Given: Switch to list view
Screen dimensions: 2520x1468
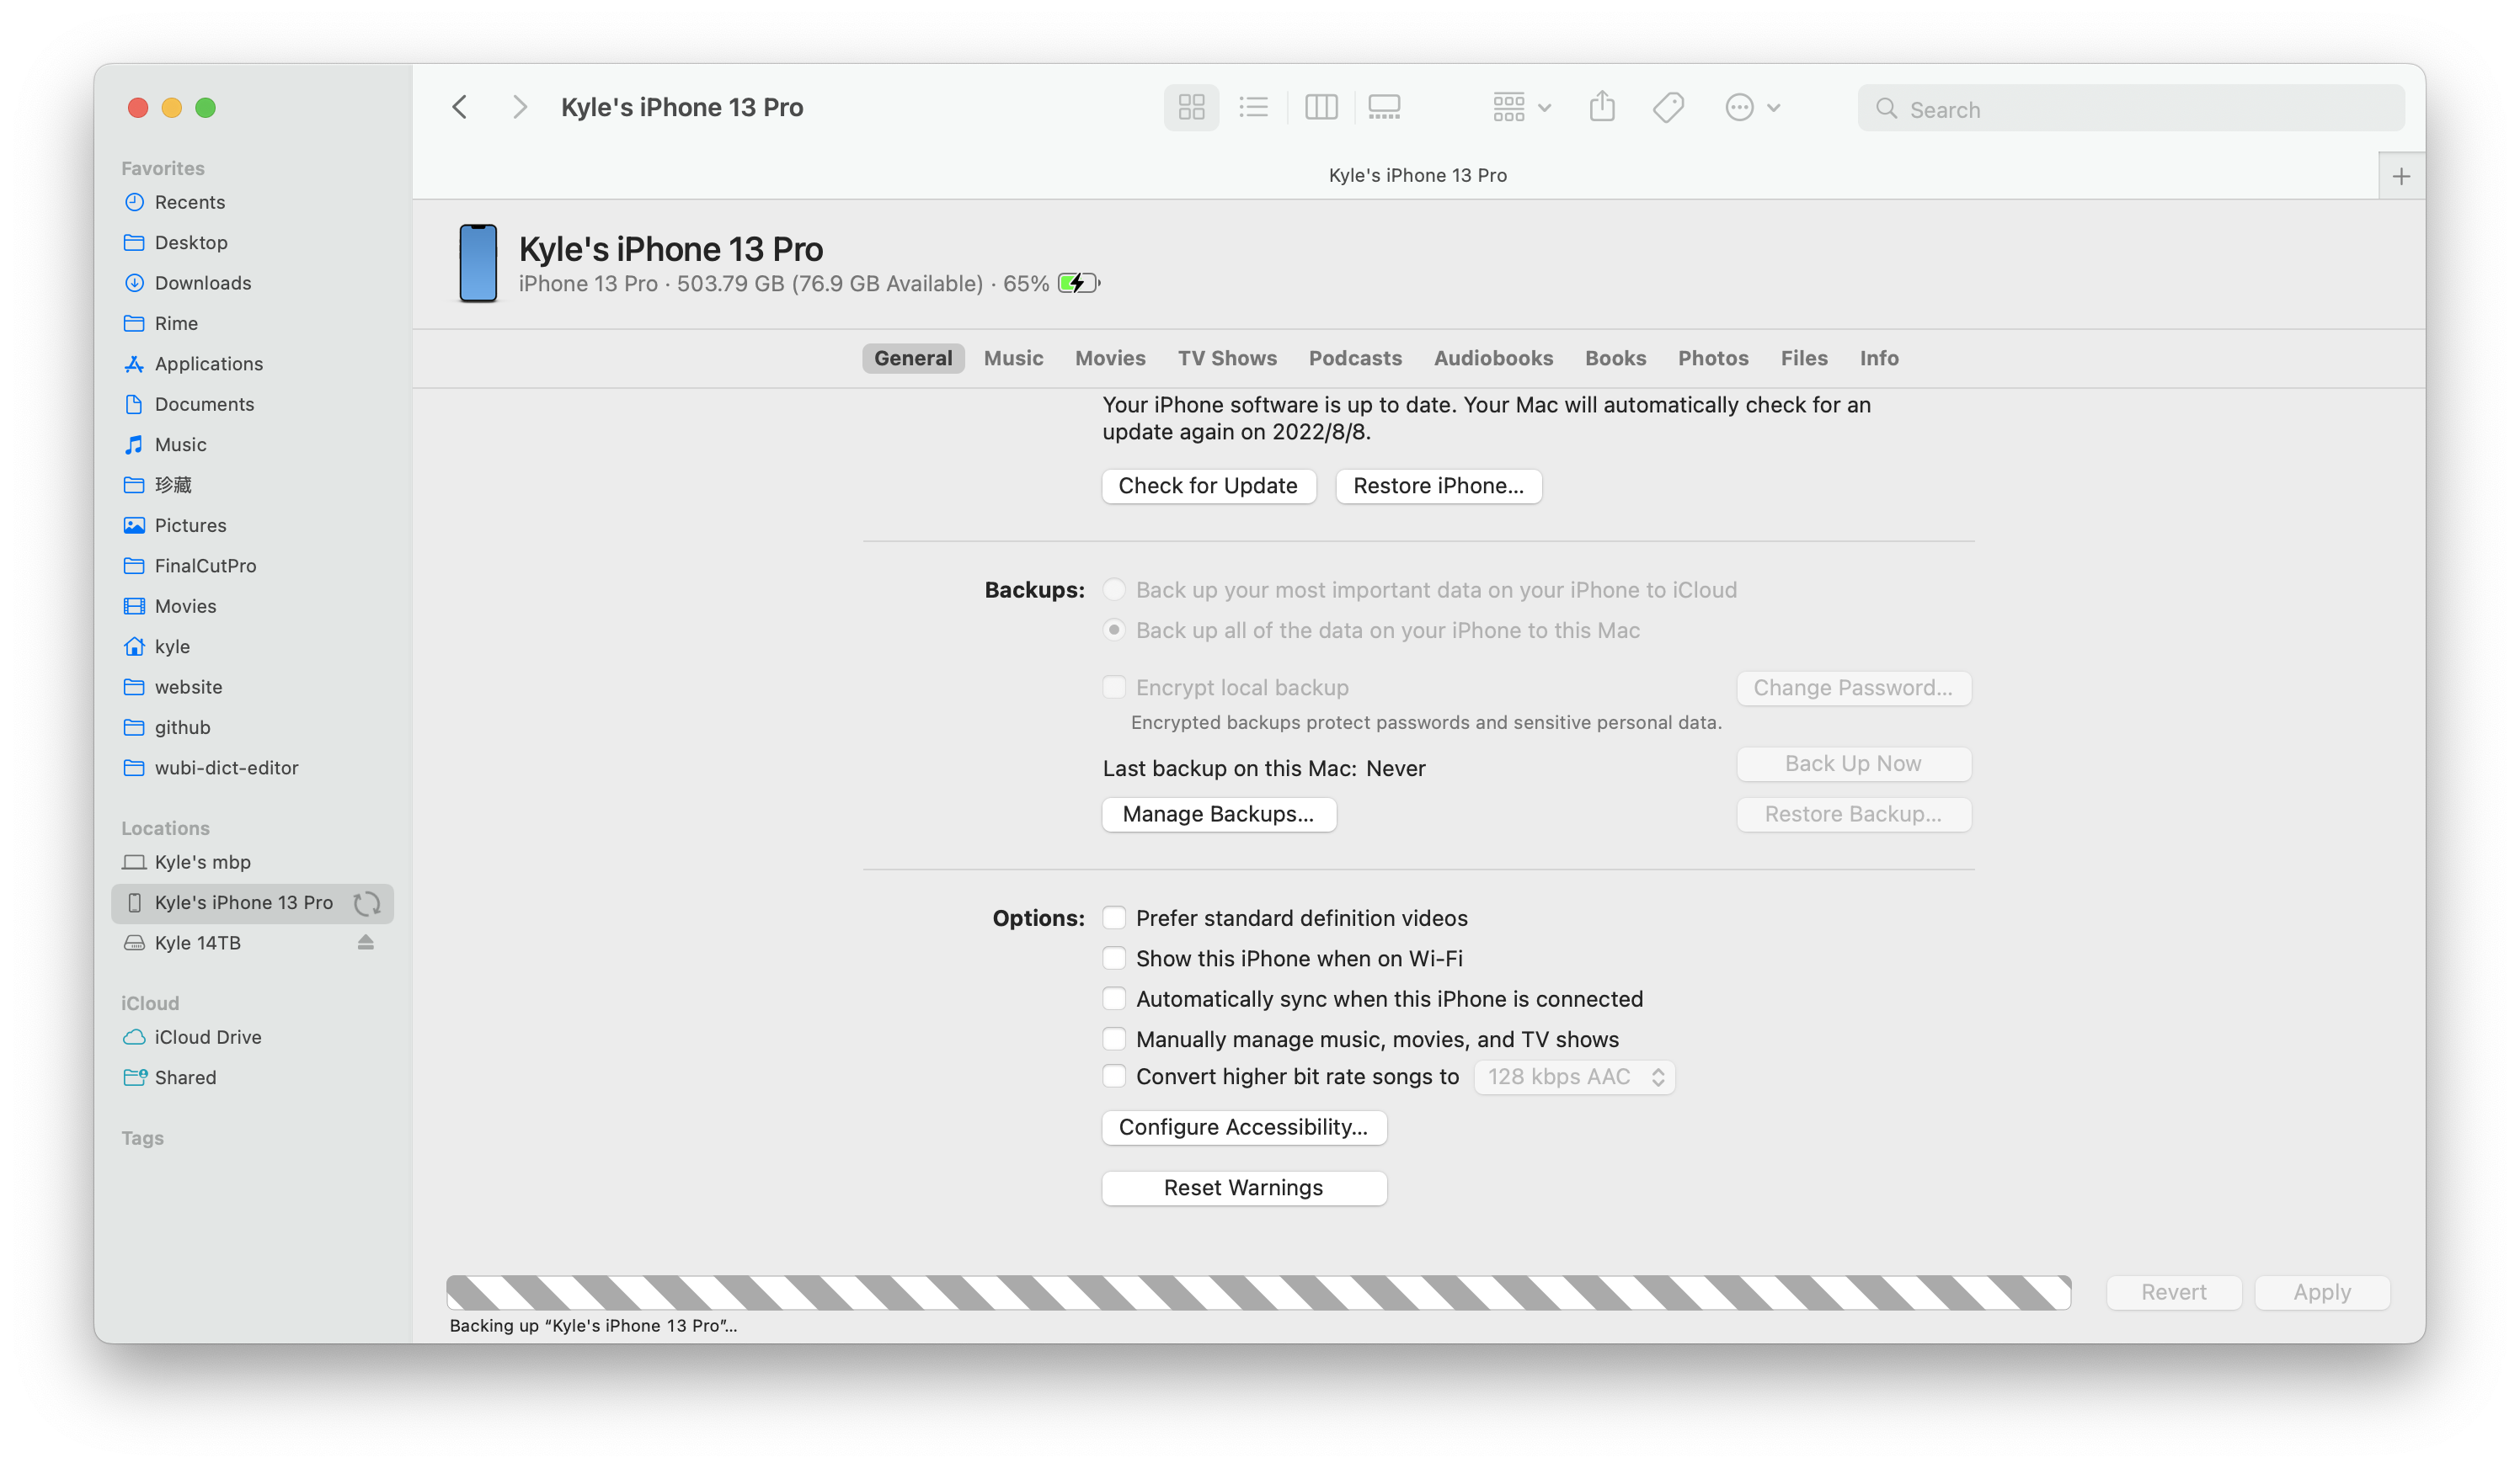Looking at the screenshot, I should (x=1253, y=107).
